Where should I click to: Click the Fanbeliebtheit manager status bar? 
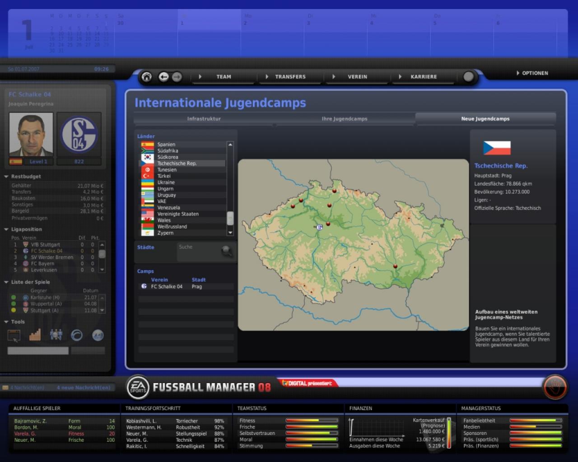pos(536,420)
